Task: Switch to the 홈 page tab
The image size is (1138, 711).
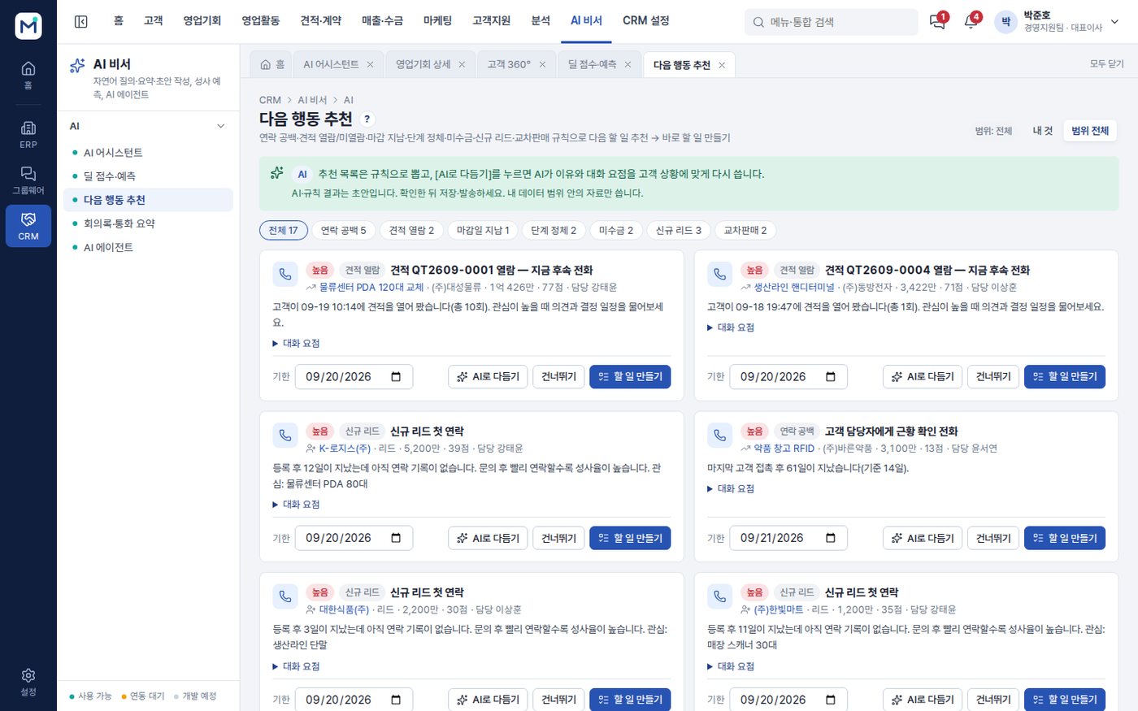Action: 272,64
